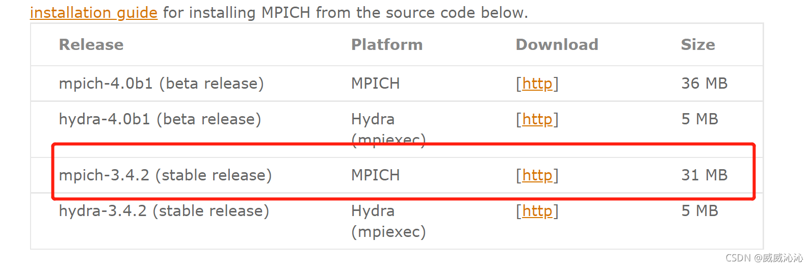
Task: Click the MPICH platform cell for mpich-4.0b1
Action: 375,83
